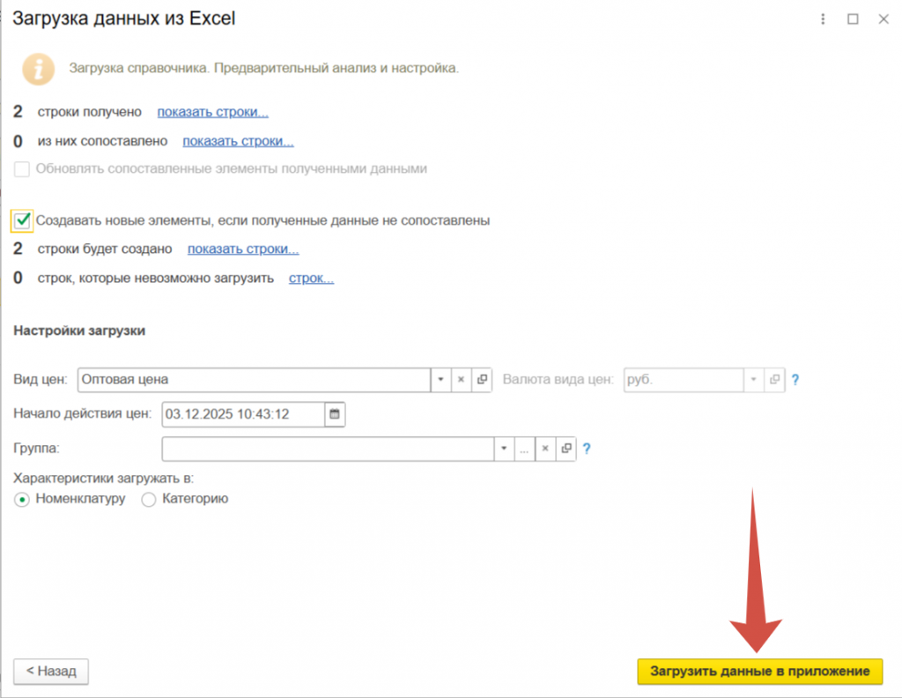Show rows link next to строки получено
The width and height of the screenshot is (902, 698).
tap(212, 112)
